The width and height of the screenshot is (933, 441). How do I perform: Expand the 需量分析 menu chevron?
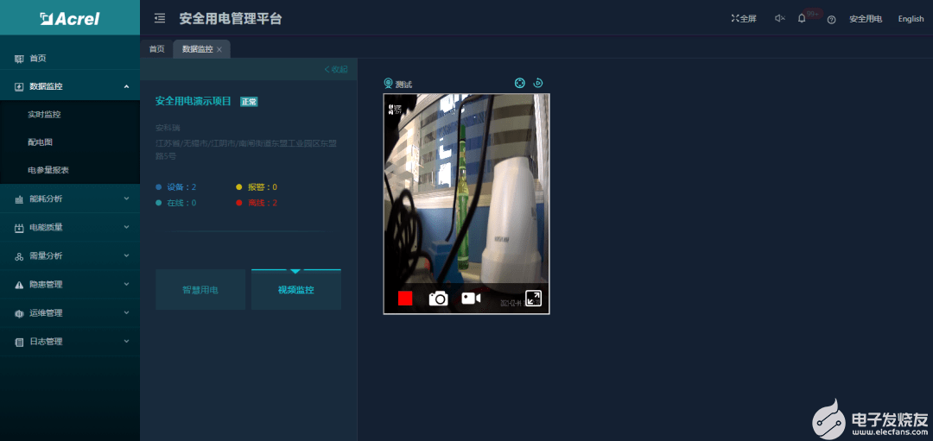pyautogui.click(x=126, y=255)
